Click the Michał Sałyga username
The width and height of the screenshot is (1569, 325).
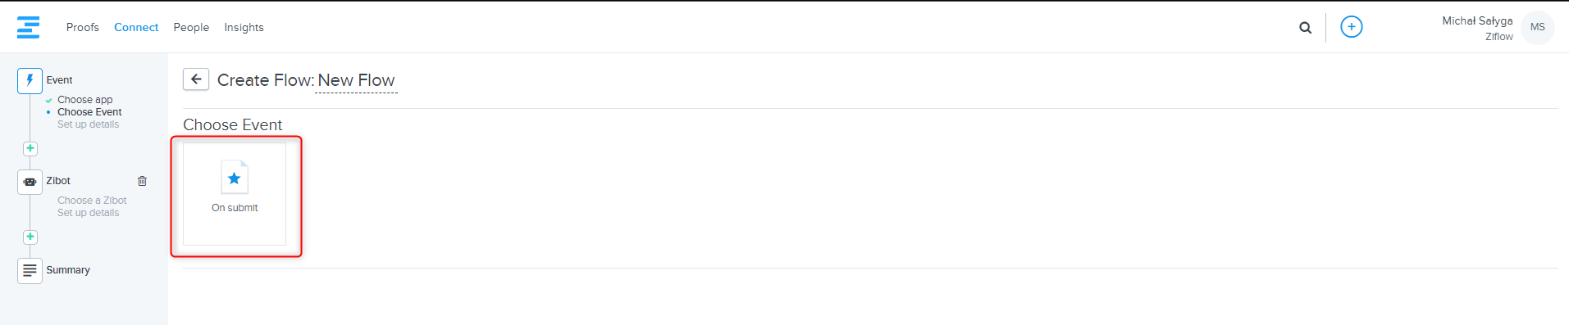coord(1477,20)
